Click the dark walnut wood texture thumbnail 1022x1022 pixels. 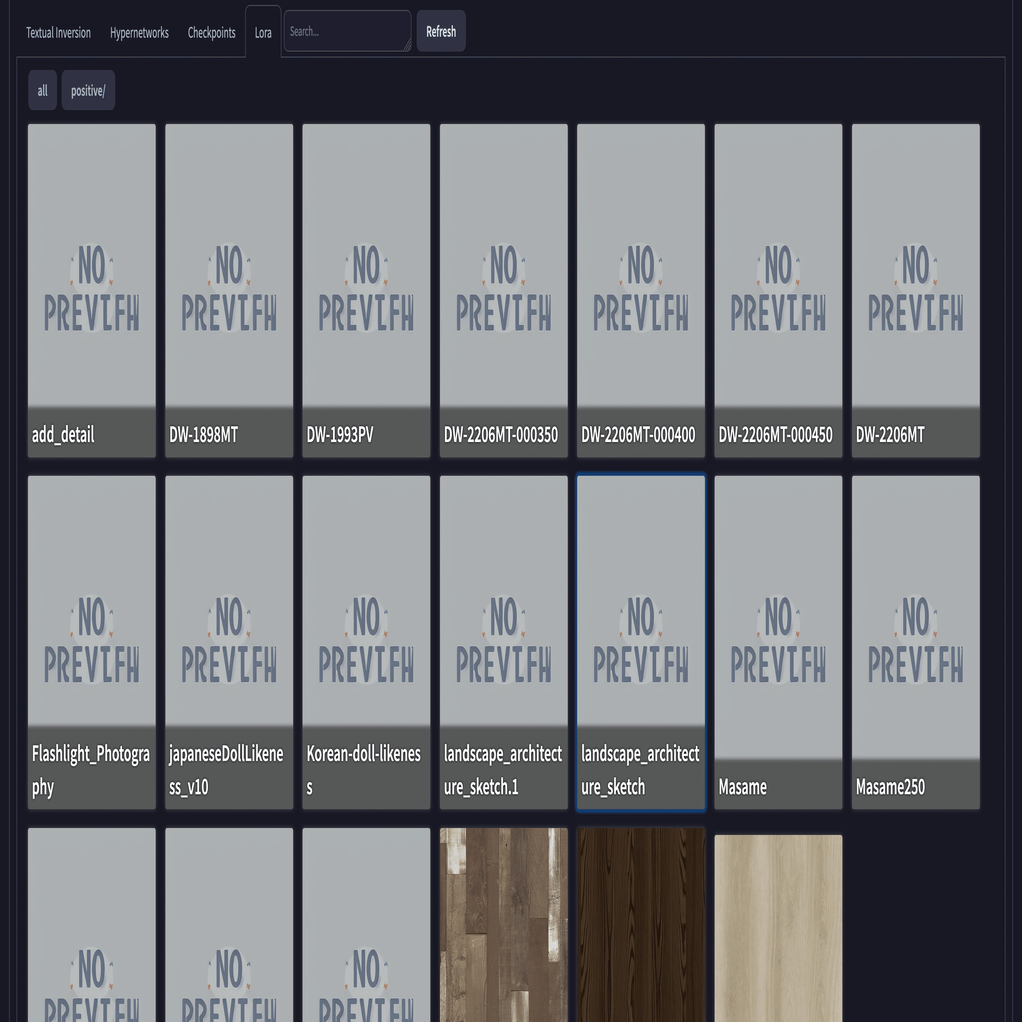pyautogui.click(x=641, y=925)
